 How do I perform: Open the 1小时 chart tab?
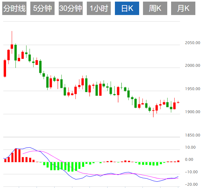tap(99, 8)
